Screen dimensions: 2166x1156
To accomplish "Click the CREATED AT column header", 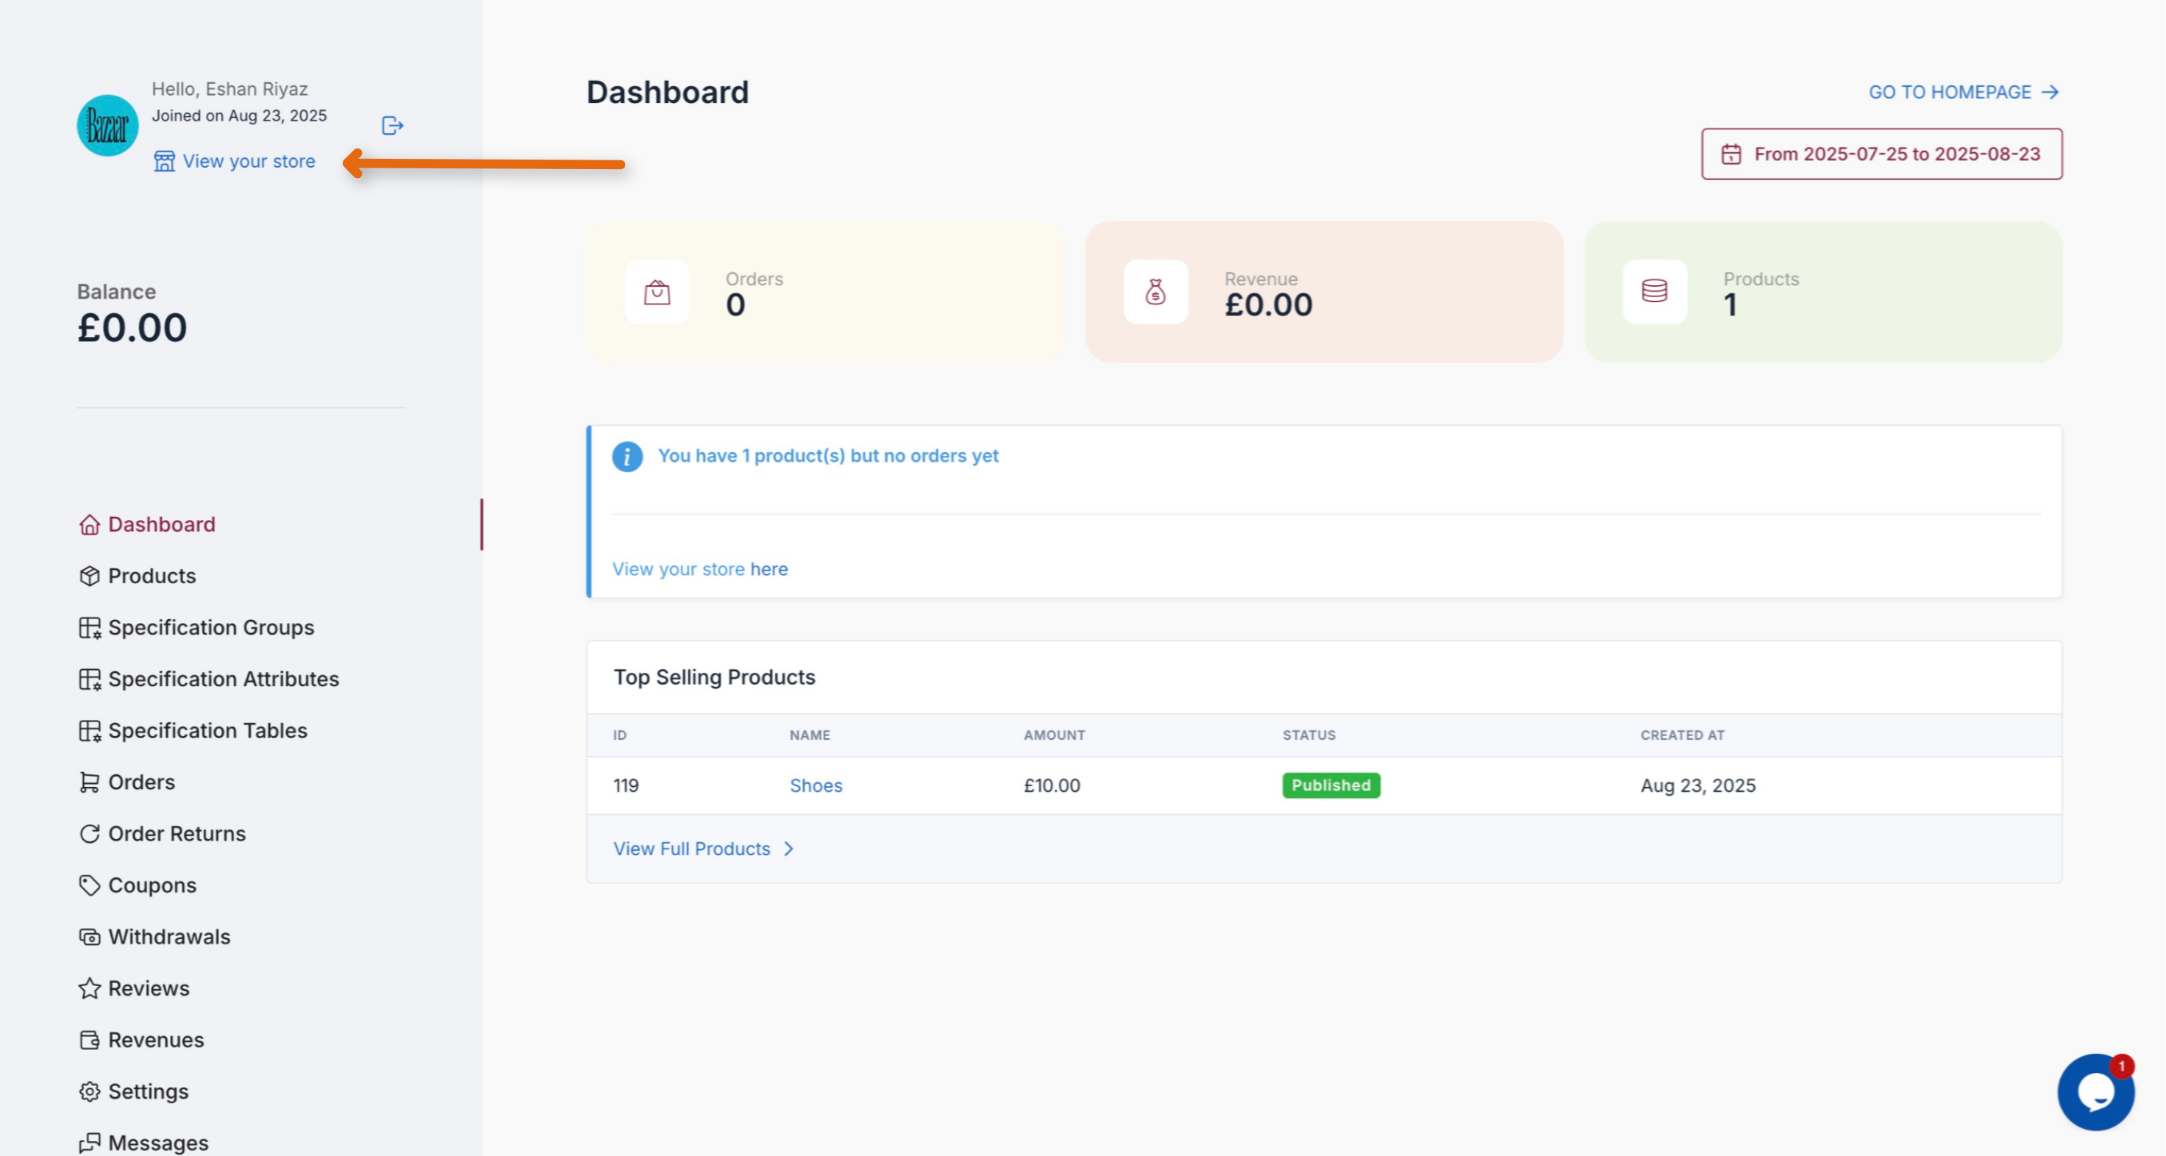I will (1681, 735).
